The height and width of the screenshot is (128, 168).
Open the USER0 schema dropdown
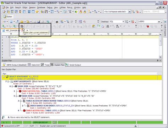coord(159,22)
